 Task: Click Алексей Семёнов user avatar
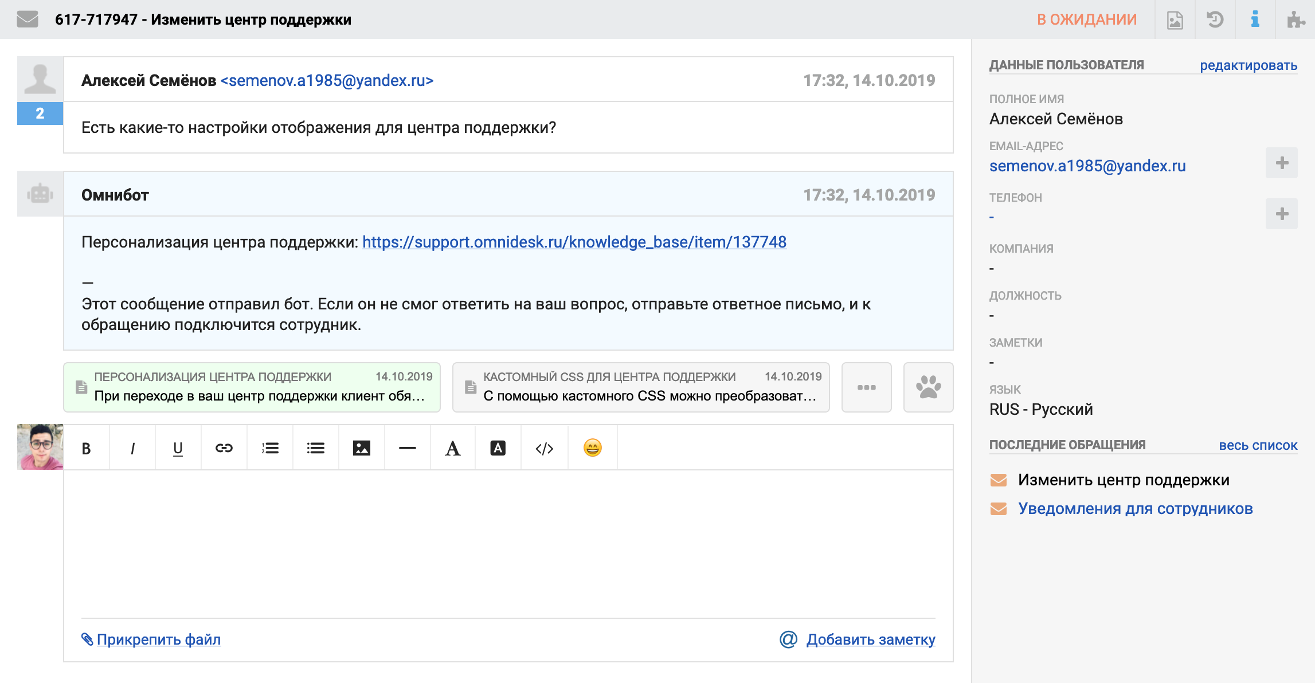(x=40, y=79)
